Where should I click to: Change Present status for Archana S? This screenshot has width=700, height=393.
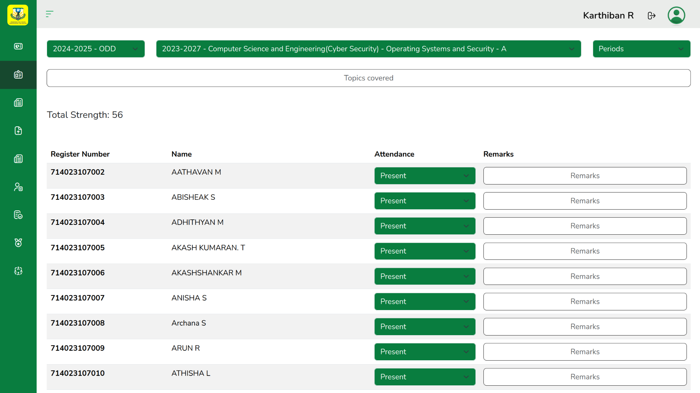pyautogui.click(x=424, y=326)
